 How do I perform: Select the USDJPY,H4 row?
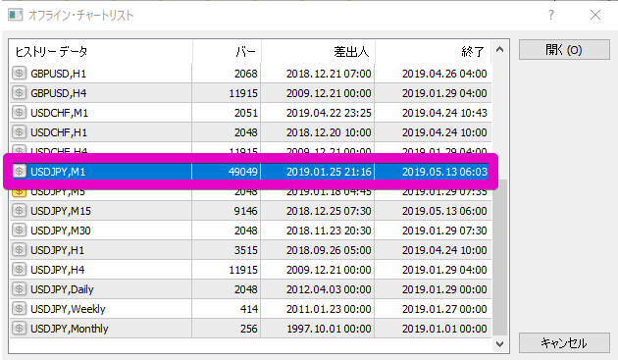click(x=251, y=270)
